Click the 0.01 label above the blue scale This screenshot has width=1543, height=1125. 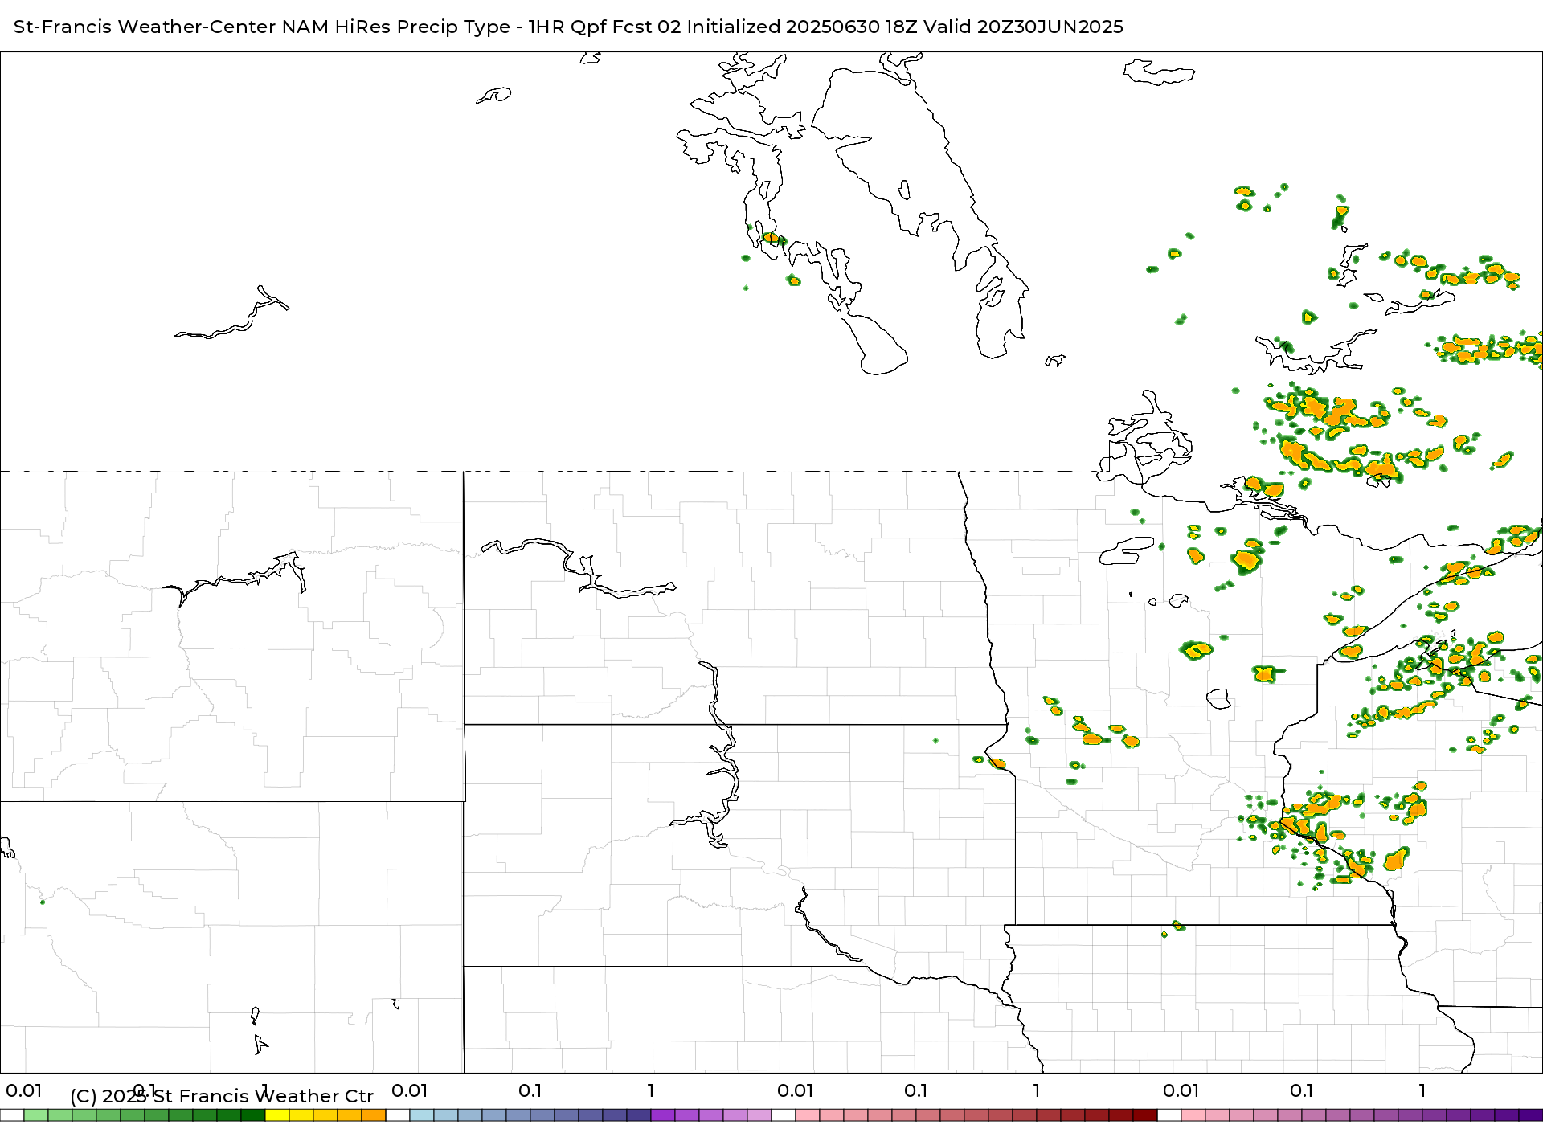pyautogui.click(x=409, y=1090)
